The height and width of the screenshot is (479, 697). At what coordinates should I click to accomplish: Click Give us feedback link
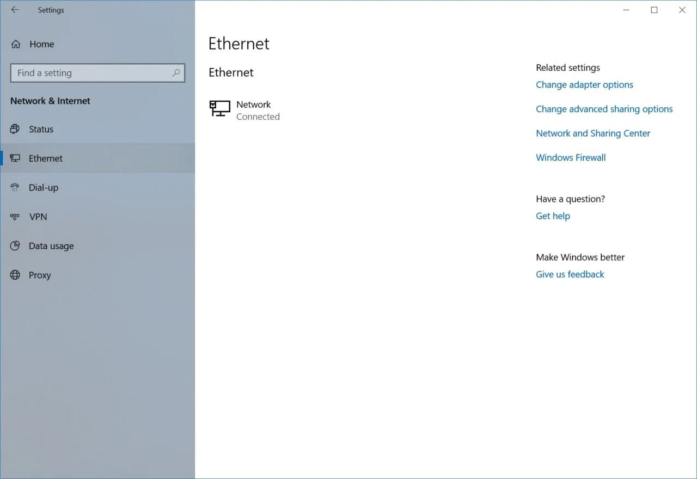(570, 274)
